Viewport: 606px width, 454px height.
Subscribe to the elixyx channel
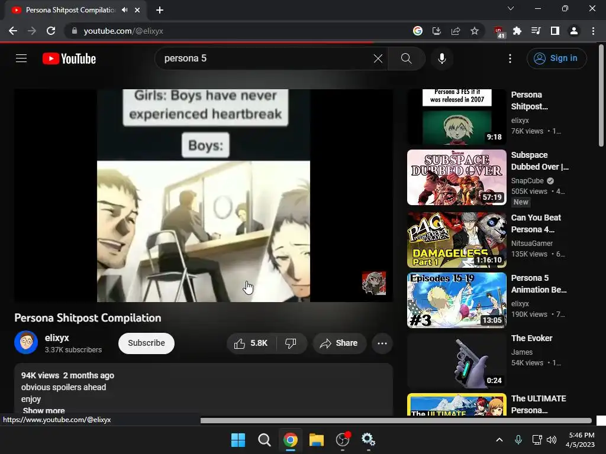[x=146, y=343]
